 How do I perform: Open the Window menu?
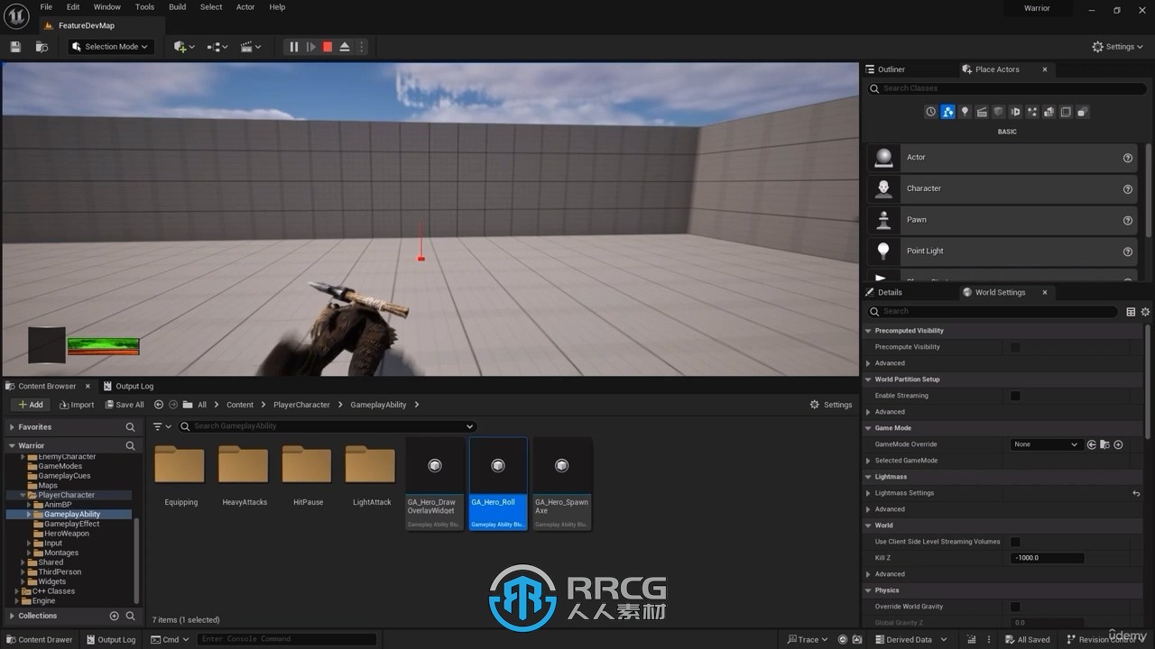coord(107,7)
